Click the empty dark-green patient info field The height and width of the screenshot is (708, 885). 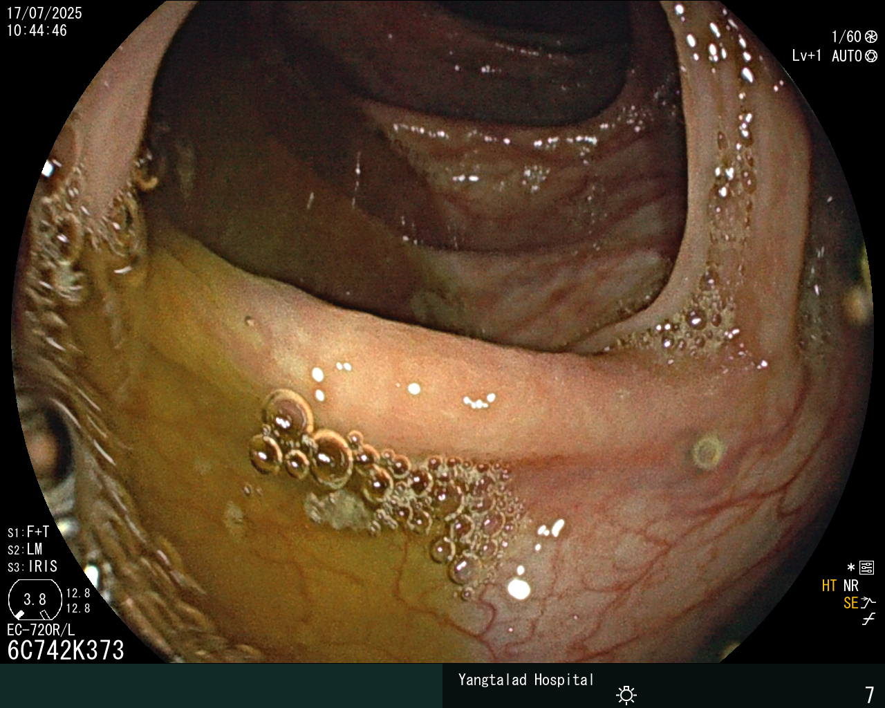click(221, 686)
